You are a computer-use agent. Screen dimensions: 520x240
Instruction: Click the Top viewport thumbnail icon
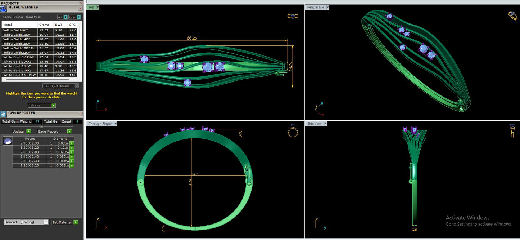click(x=293, y=16)
